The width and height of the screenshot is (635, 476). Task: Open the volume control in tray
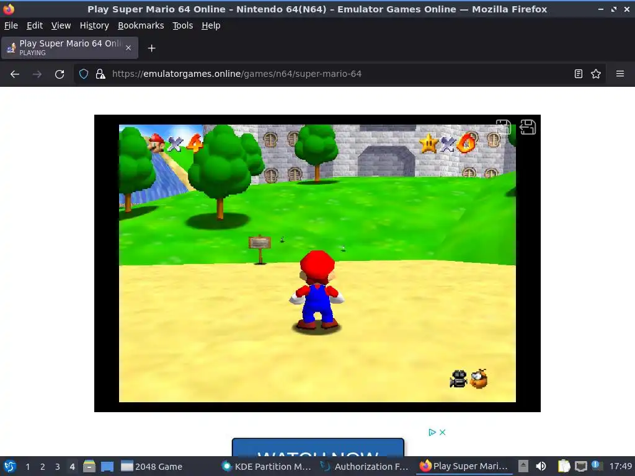pyautogui.click(x=541, y=466)
